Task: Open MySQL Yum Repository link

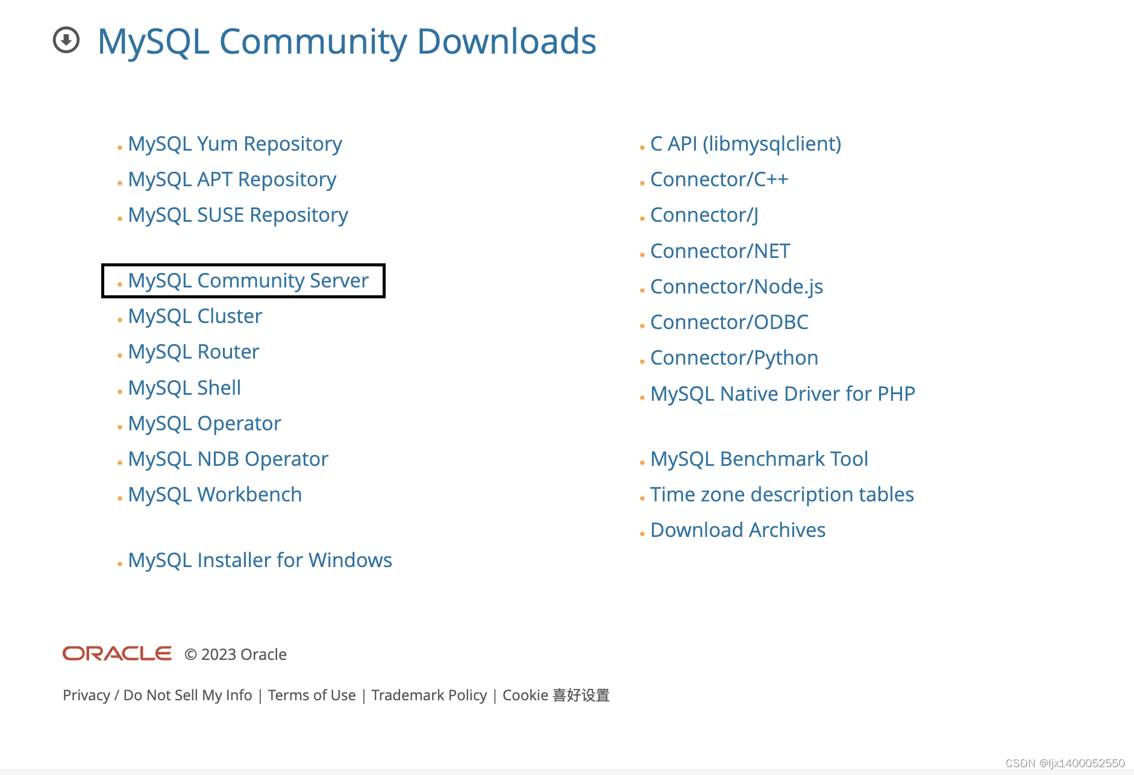Action: click(235, 144)
